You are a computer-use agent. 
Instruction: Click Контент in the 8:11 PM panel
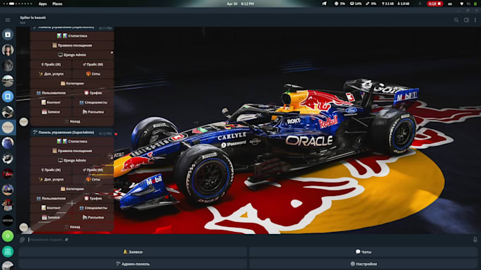point(51,102)
